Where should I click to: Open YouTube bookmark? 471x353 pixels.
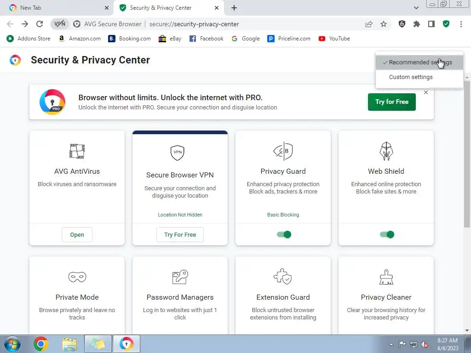coord(334,39)
